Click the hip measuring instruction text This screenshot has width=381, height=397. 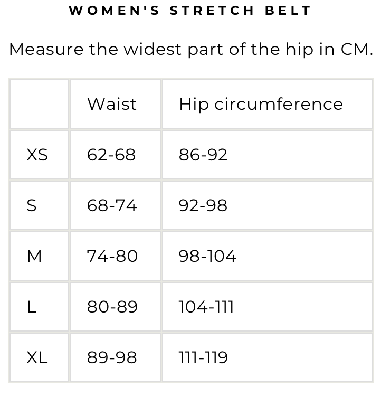191,49
